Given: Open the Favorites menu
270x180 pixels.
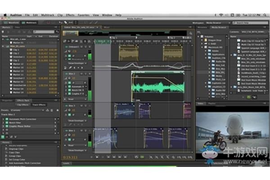Looking at the screenshot, I should (x=84, y=15).
